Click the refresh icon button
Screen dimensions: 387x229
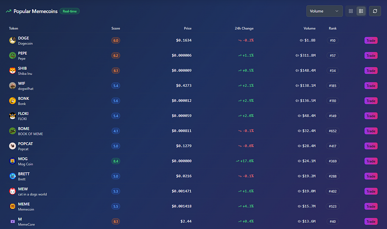(375, 11)
